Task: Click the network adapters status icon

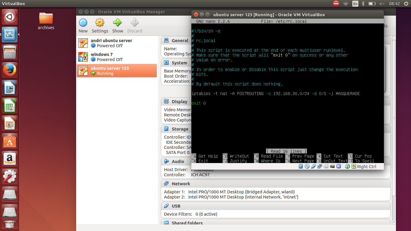Action: pos(320,166)
